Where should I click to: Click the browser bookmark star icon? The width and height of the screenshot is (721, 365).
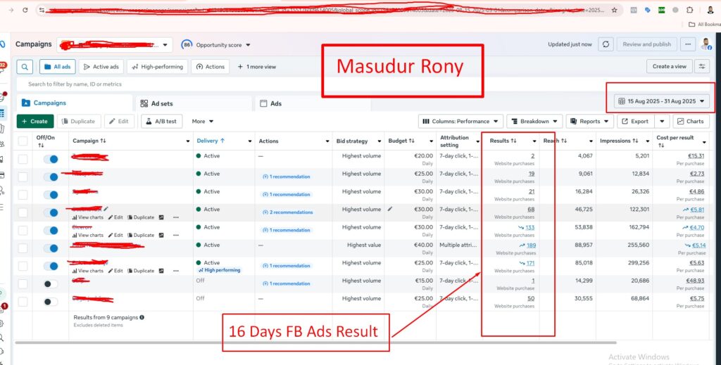(x=614, y=11)
